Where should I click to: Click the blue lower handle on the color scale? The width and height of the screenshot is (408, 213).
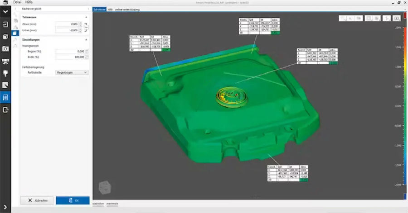click(x=405, y=196)
